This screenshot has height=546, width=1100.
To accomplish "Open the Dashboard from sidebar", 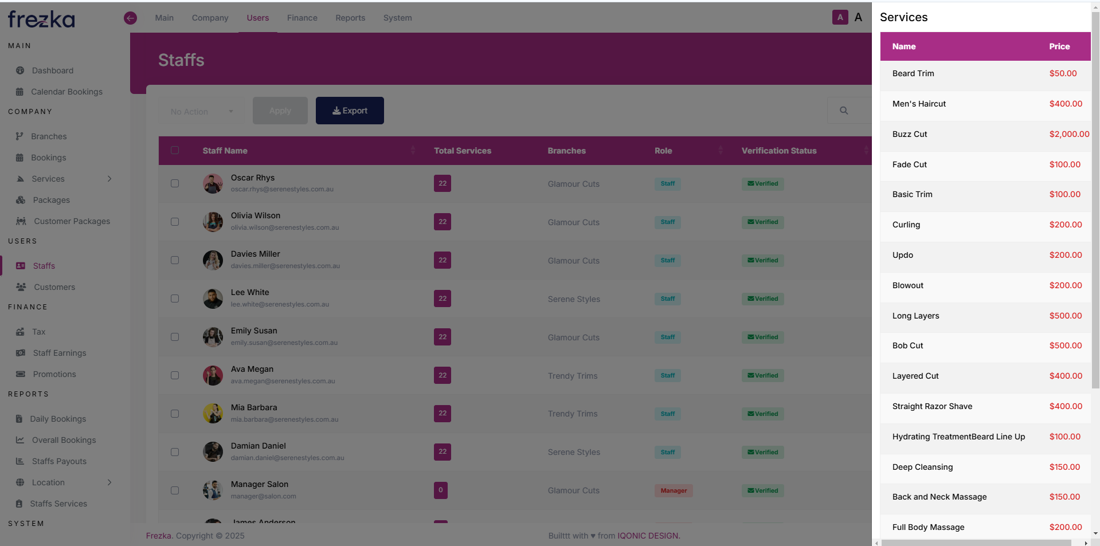I will coord(52,70).
